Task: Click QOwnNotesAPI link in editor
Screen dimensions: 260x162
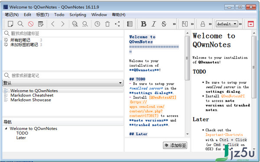Action: (162, 97)
